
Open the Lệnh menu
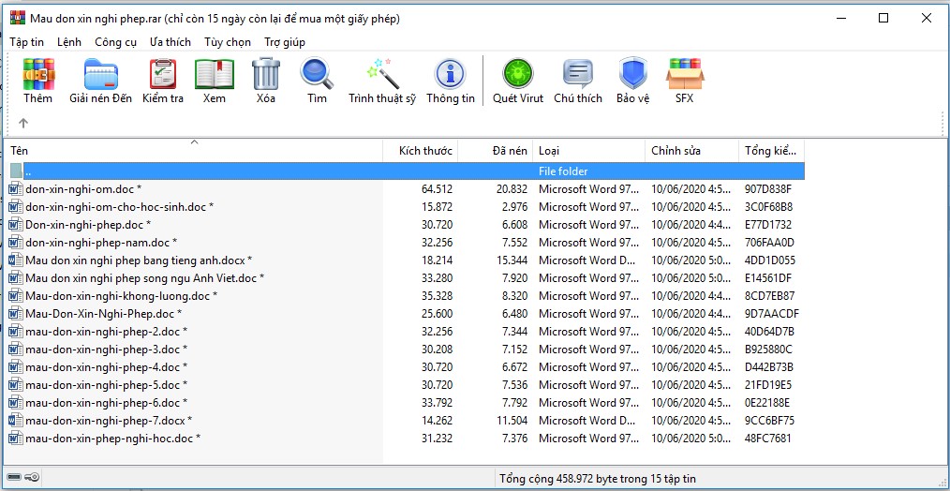[69, 42]
